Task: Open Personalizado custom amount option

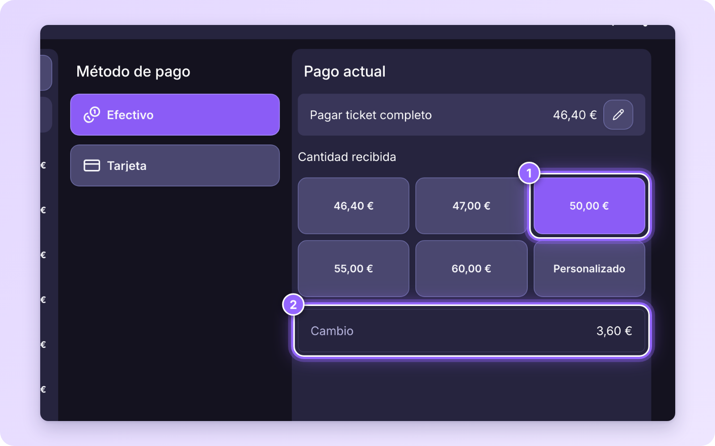Action: [589, 268]
